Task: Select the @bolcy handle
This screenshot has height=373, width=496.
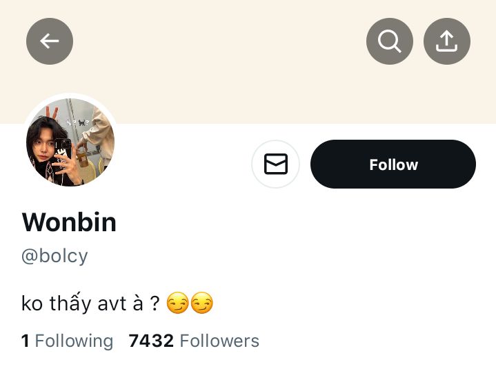Action: (55, 256)
